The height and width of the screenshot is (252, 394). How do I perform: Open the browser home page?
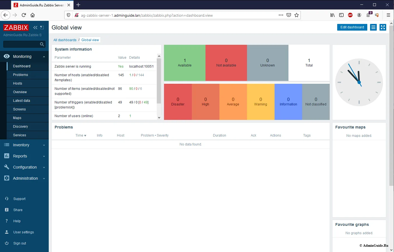click(33, 15)
